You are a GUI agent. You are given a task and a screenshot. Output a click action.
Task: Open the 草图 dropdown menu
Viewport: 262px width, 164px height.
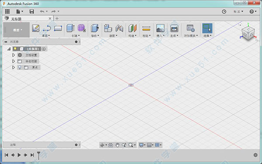click(46, 36)
